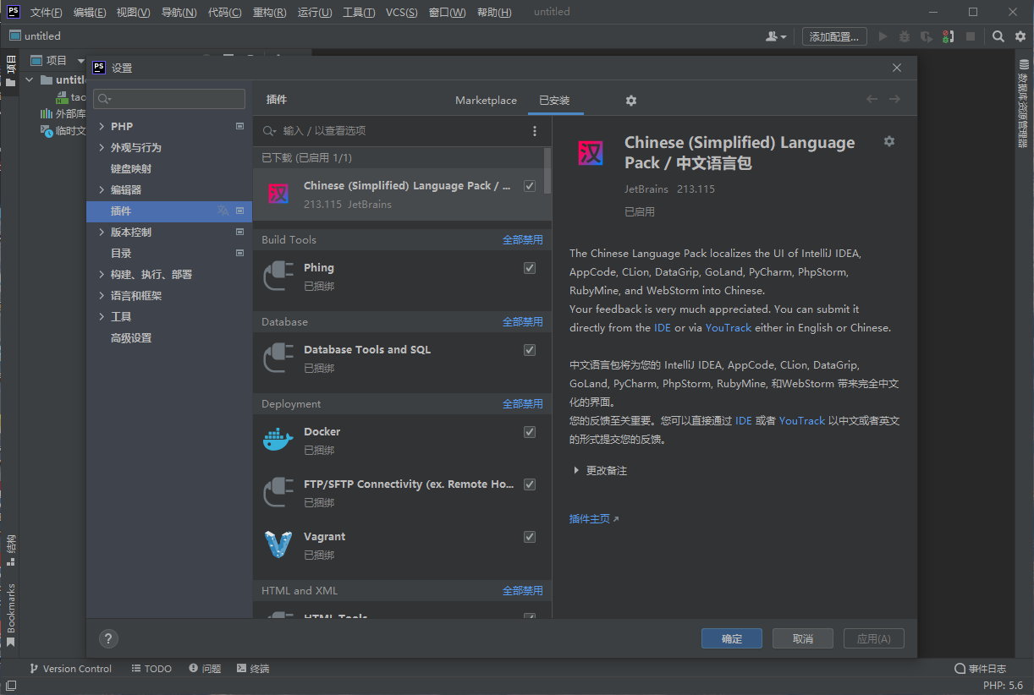Click the settings search input field

(169, 99)
